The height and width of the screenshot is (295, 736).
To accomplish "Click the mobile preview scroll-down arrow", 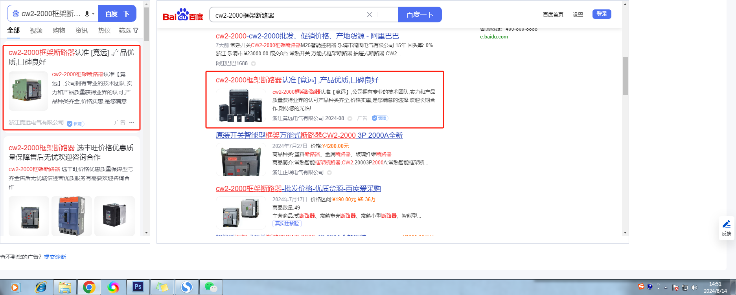I will [146, 233].
